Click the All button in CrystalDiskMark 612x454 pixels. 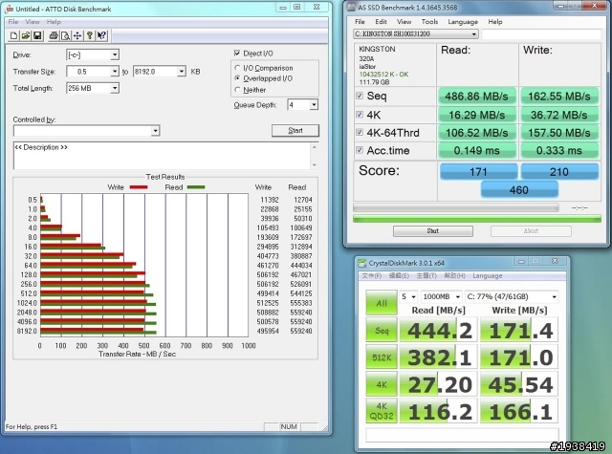[382, 303]
